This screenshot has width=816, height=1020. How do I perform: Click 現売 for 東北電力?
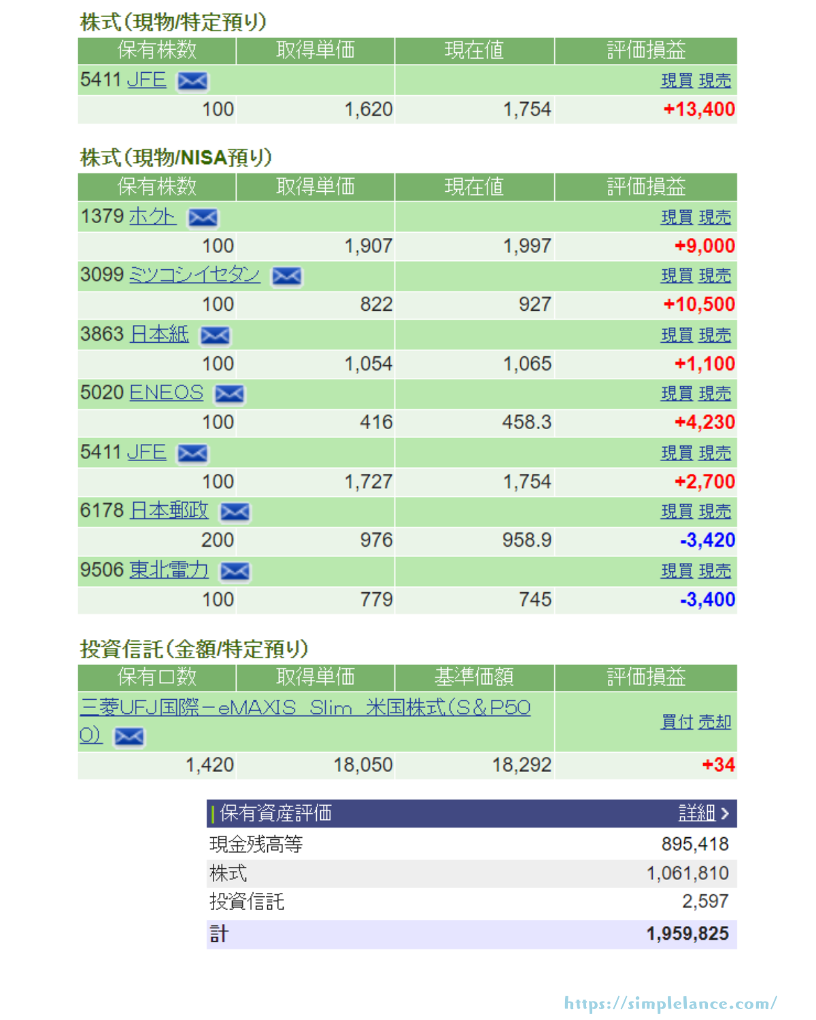715,571
